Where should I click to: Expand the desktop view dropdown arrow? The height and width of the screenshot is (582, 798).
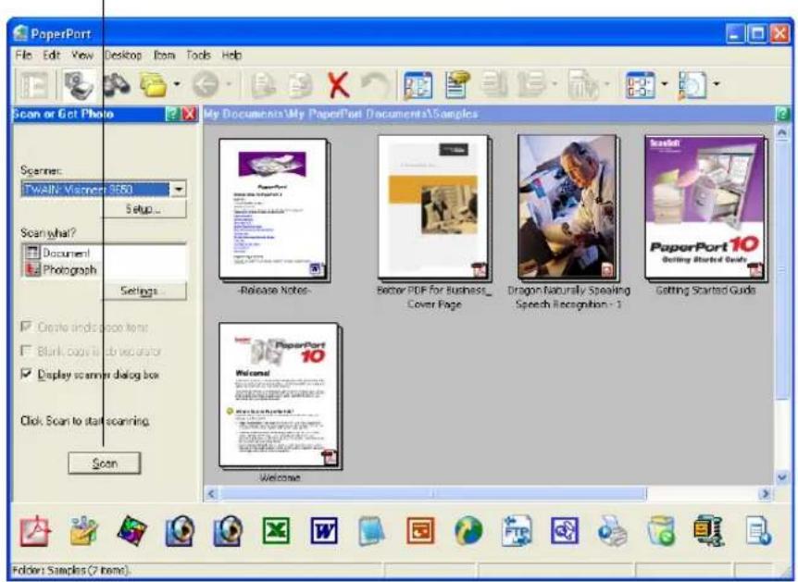tap(664, 83)
